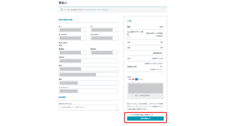Click the 姓 last name field
The width and height of the screenshot is (225, 126).
[x=73, y=30]
